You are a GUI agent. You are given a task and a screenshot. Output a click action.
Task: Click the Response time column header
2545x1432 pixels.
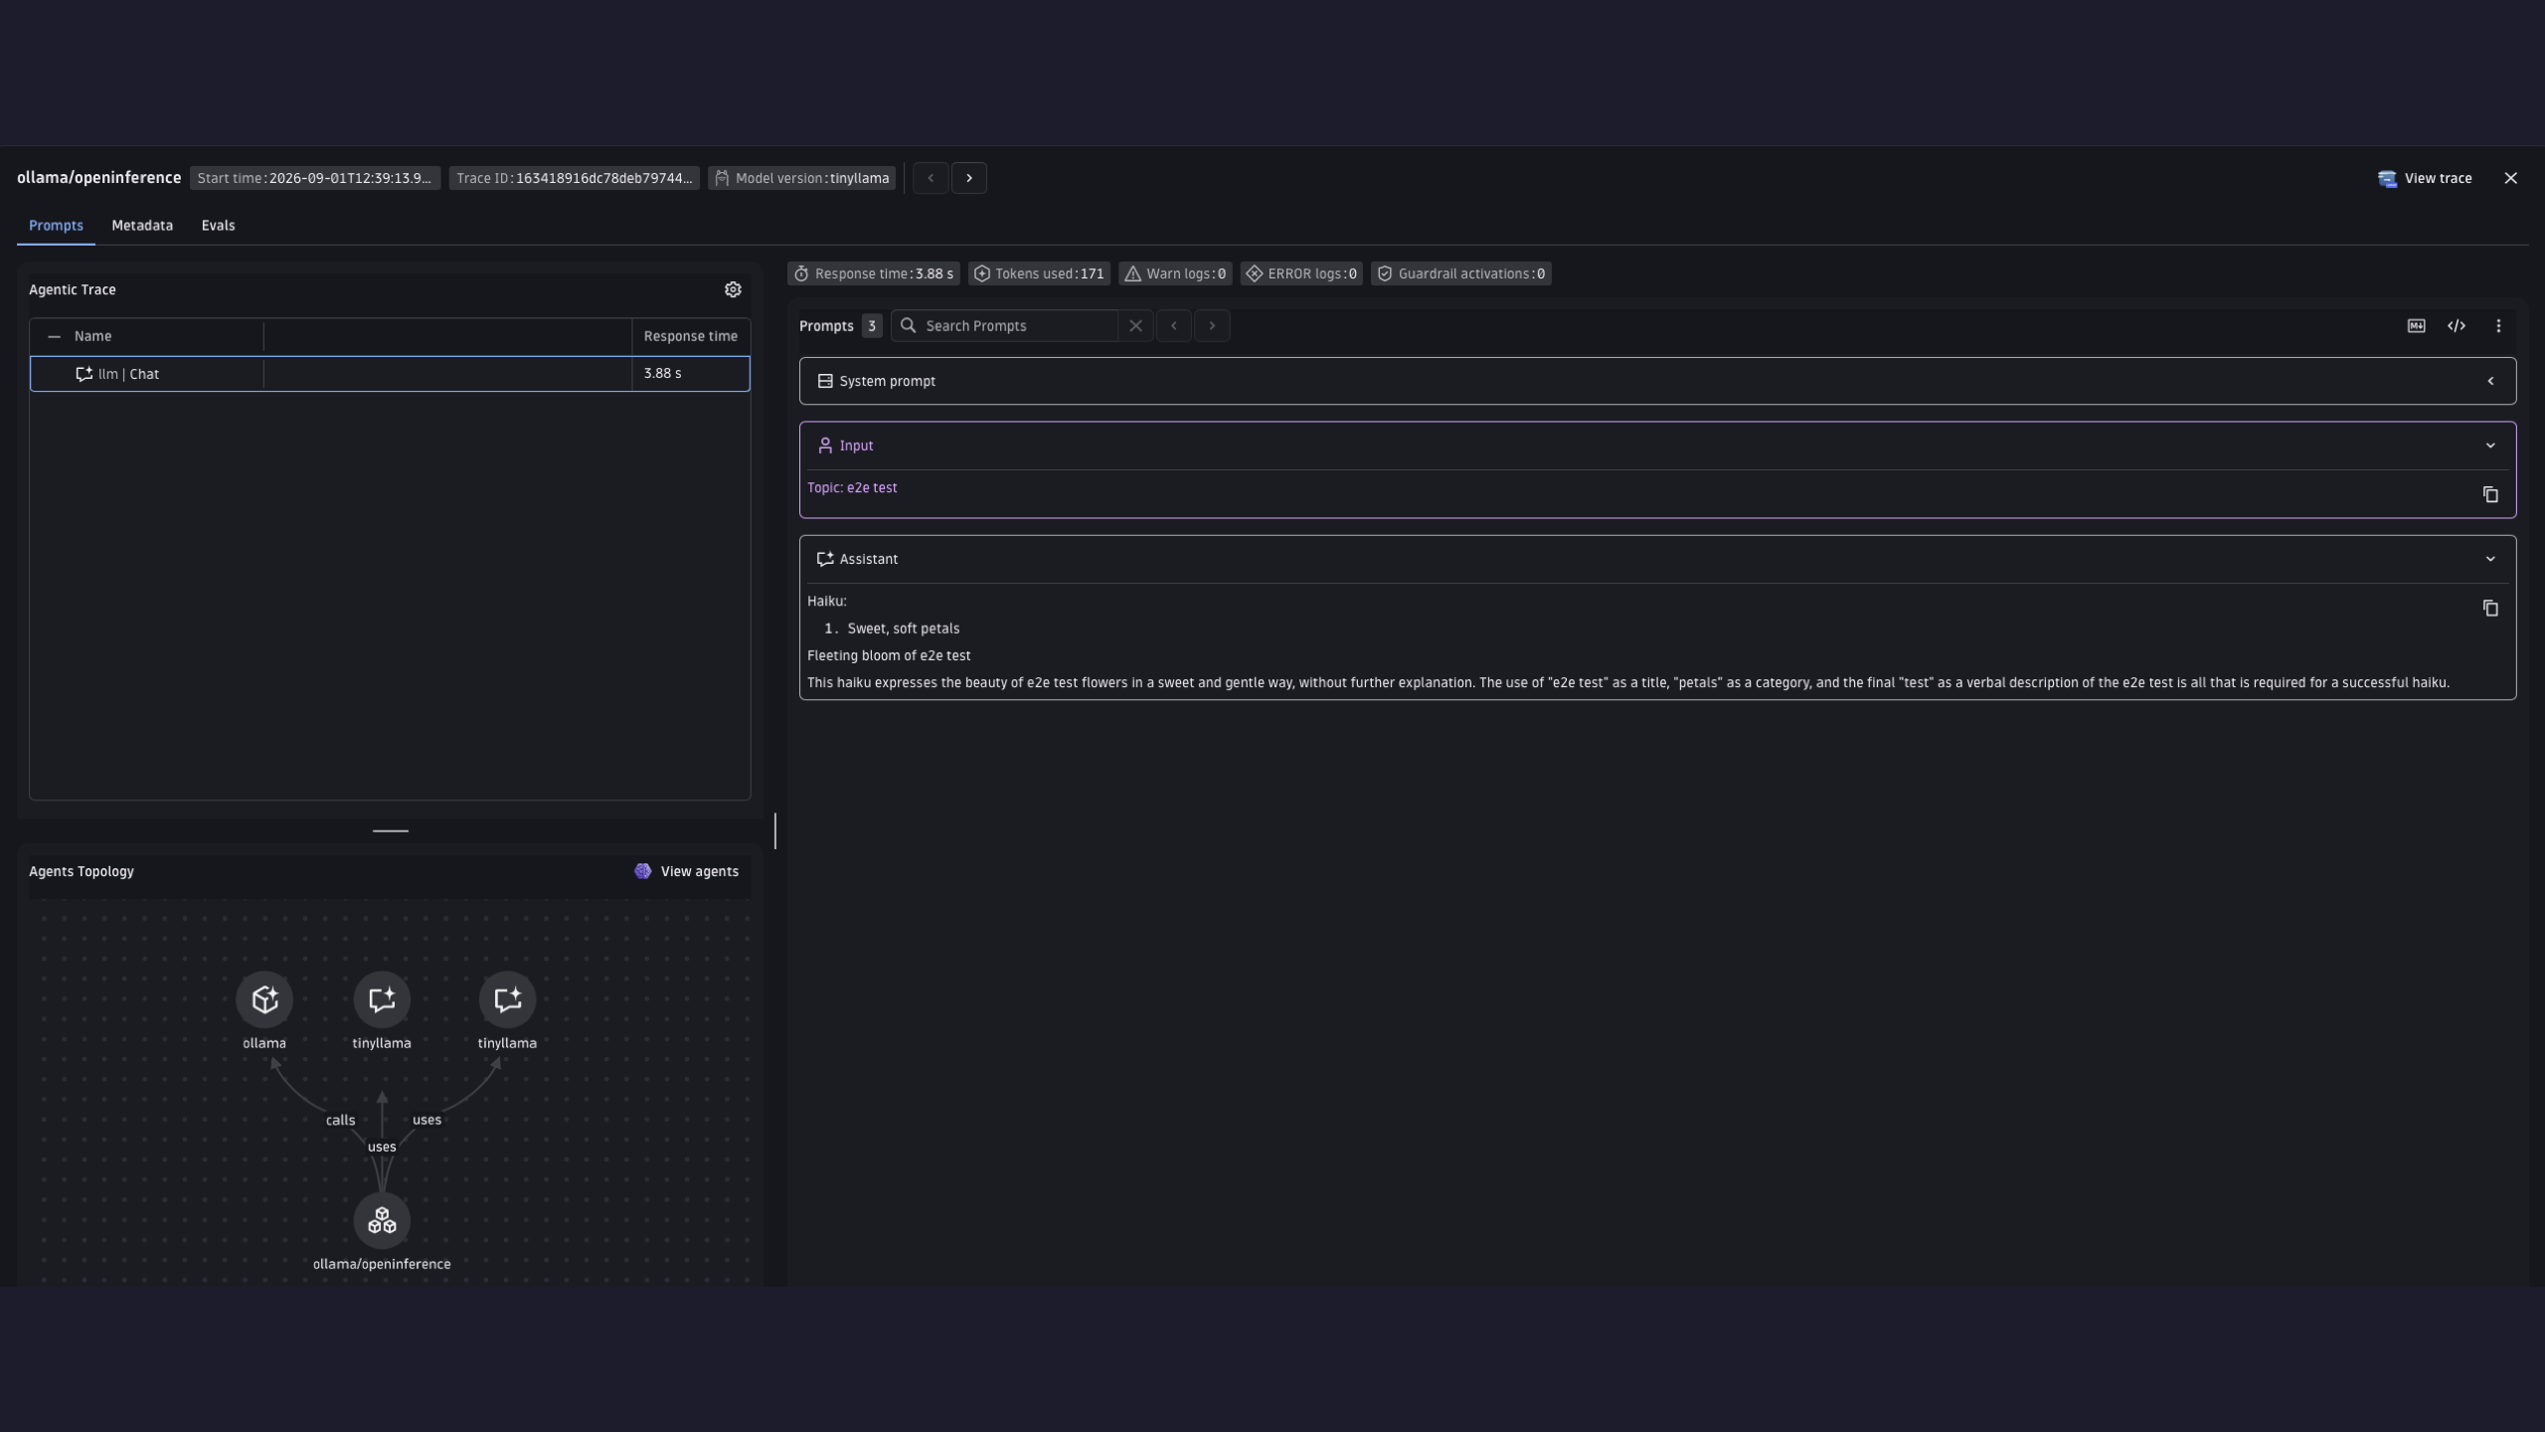click(x=691, y=337)
